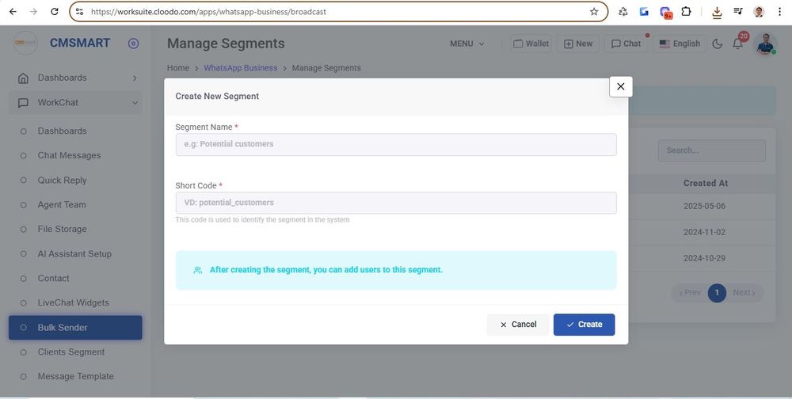
Task: Open the Wallet from top bar
Action: coord(531,44)
